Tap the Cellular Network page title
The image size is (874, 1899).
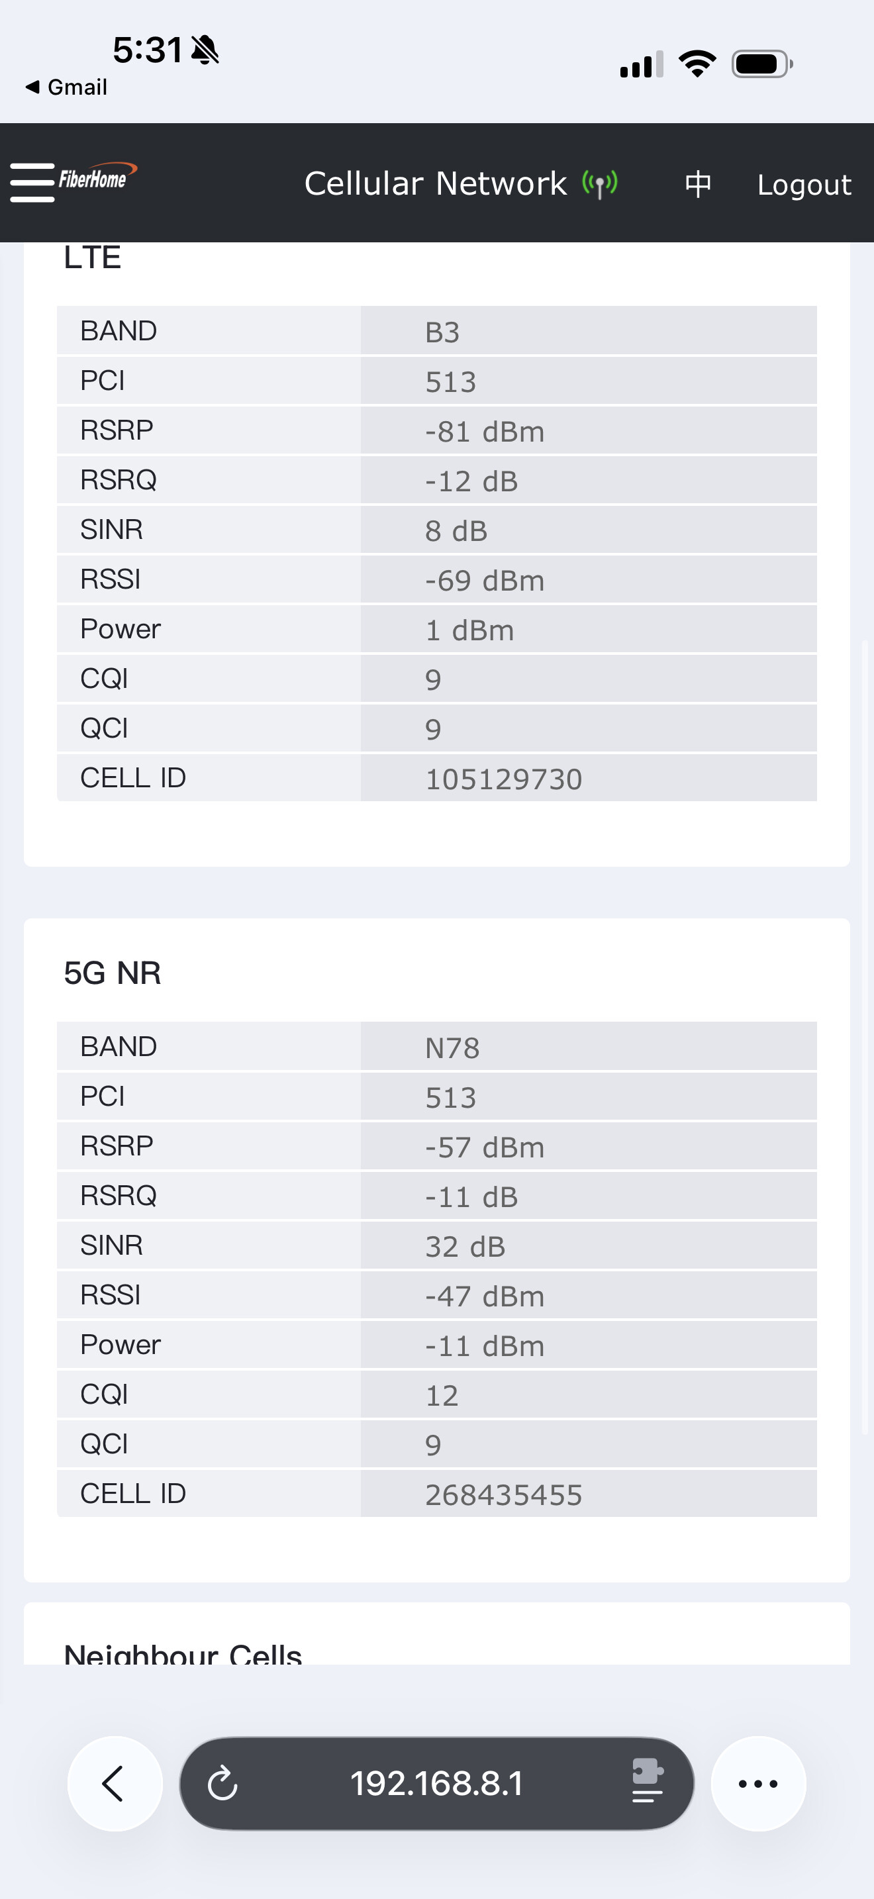(436, 183)
